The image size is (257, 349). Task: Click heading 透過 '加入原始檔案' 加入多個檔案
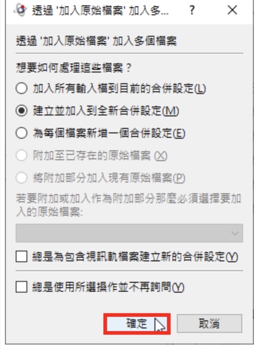click(x=96, y=42)
